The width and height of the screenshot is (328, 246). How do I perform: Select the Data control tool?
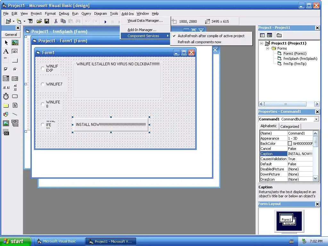tap(15, 123)
